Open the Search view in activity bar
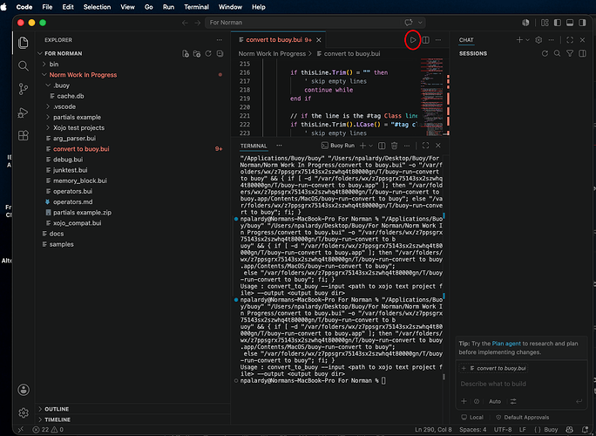Image resolution: width=596 pixels, height=436 pixels. pos(24,65)
